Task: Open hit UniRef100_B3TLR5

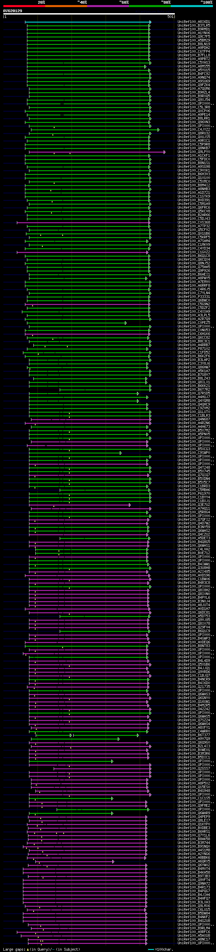Action: (193, 26)
